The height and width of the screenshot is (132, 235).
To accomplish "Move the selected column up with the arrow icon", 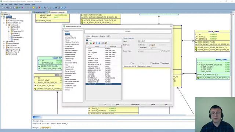I will pos(97,43).
